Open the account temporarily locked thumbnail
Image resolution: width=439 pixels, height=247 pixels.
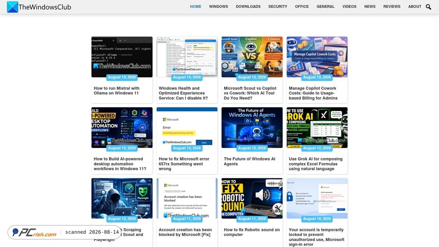coord(317,198)
